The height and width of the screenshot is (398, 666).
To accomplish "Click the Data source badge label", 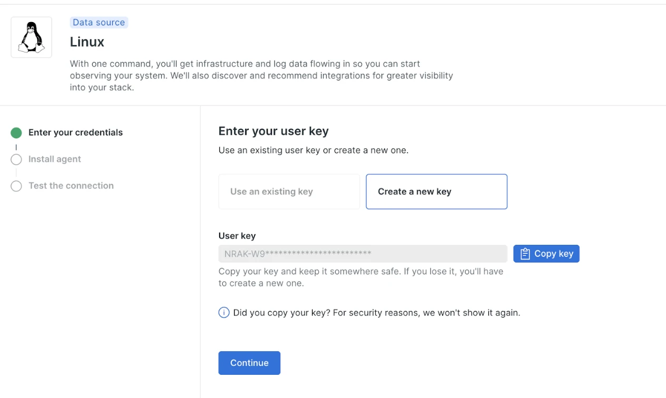I will pos(99,22).
